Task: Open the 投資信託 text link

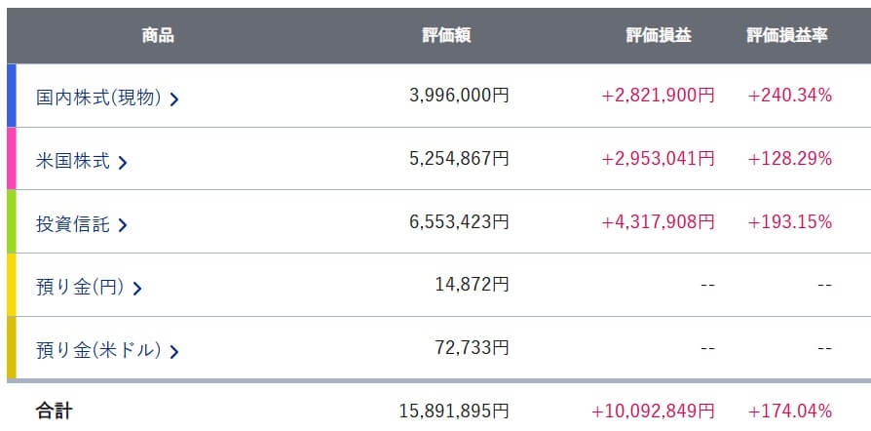Action: coord(72,224)
